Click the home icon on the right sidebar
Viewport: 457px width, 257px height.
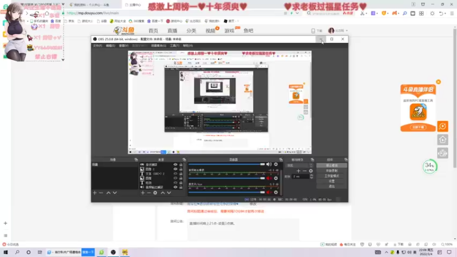pyautogui.click(x=442, y=139)
